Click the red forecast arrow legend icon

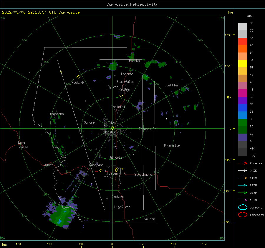coord(243,163)
